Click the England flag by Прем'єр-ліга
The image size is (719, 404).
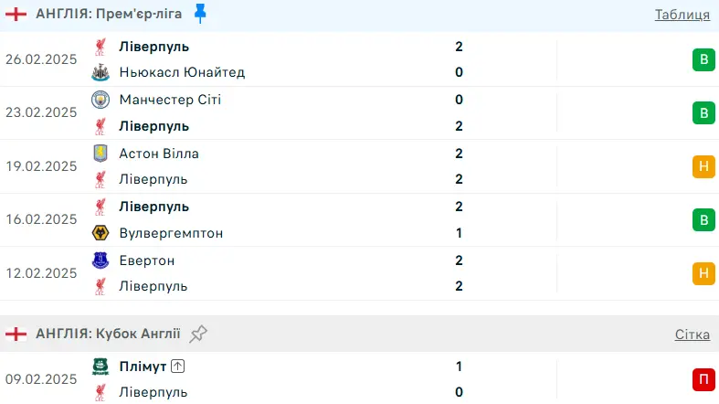16,14
